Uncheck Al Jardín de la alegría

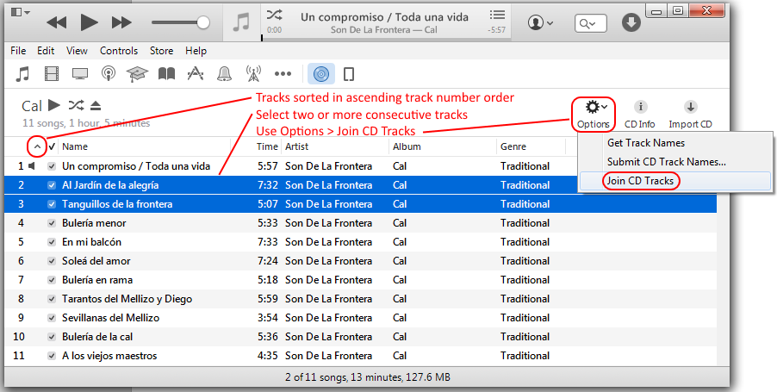coord(52,185)
